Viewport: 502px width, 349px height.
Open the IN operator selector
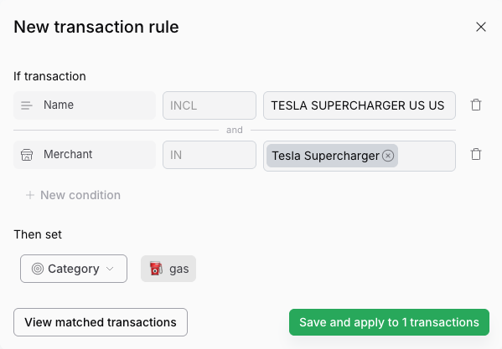pos(210,155)
